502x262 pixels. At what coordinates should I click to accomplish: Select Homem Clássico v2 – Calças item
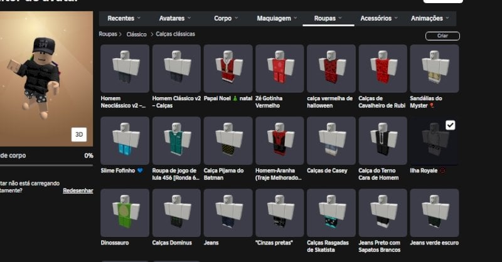pyautogui.click(x=176, y=69)
